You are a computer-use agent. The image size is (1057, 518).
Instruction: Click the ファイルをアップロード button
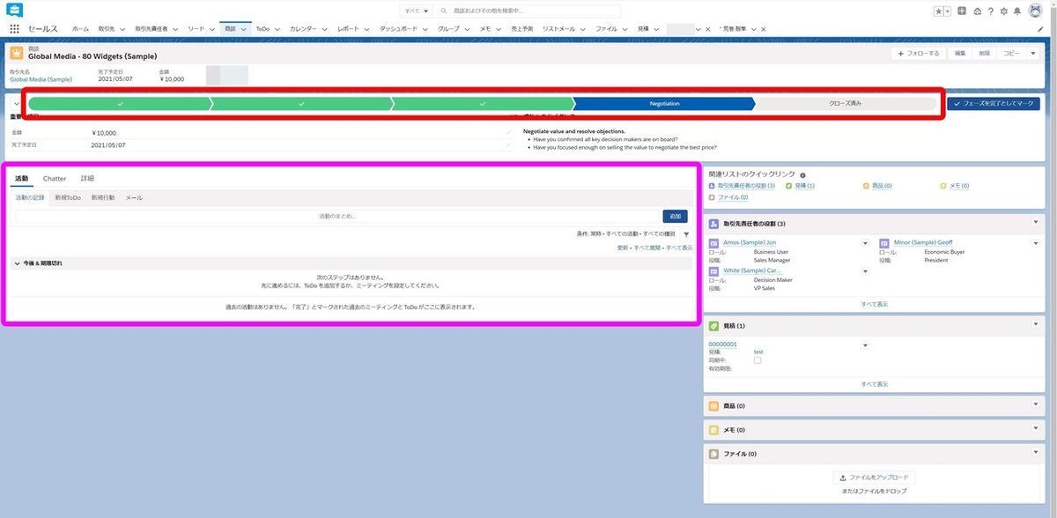[874, 477]
